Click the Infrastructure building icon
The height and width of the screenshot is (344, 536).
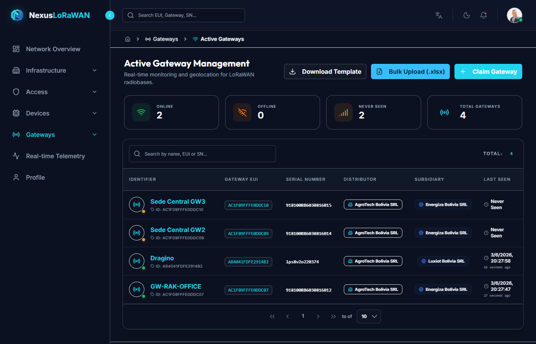pos(16,70)
